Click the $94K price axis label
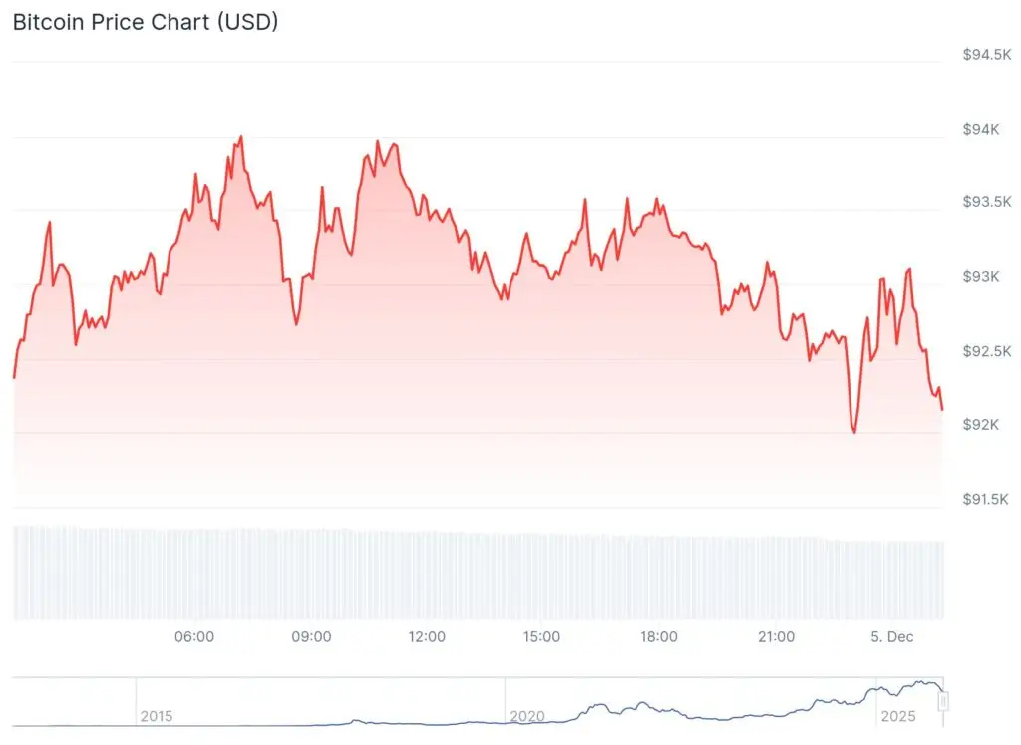Viewport: 1021px width, 745px height. pyautogui.click(x=981, y=130)
